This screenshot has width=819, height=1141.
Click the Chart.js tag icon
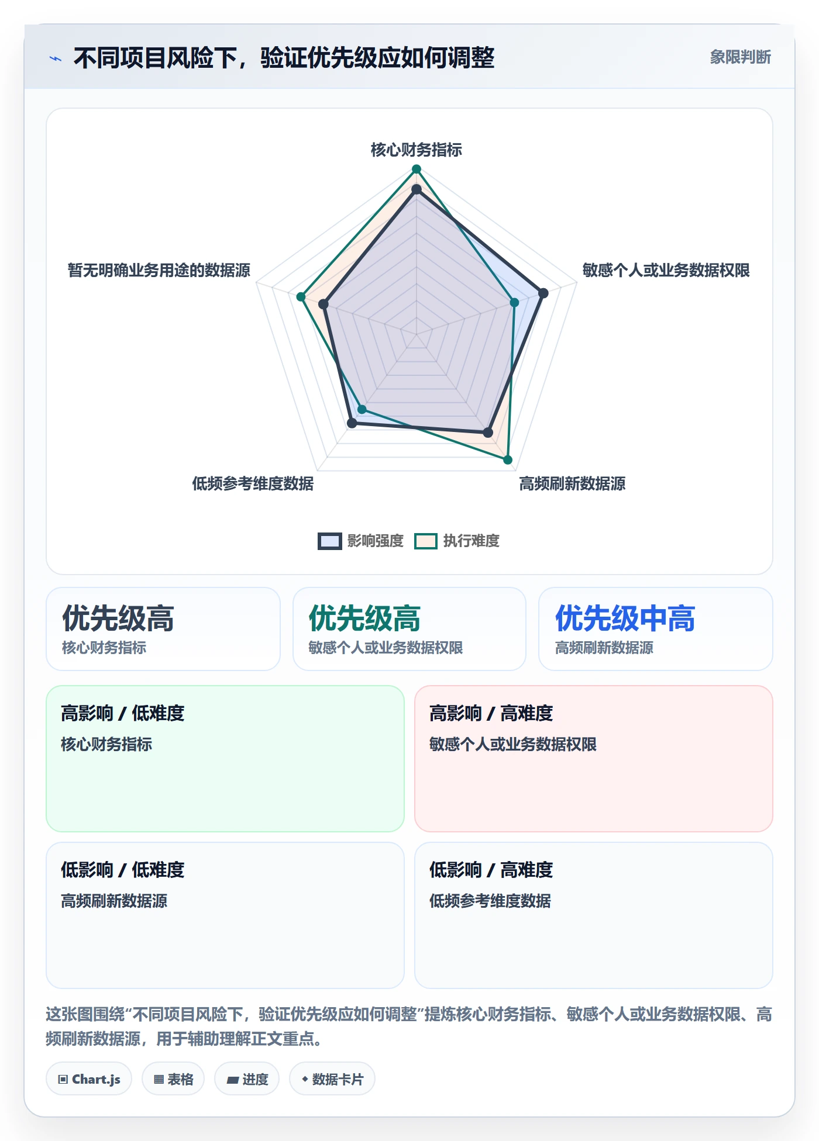63,1080
